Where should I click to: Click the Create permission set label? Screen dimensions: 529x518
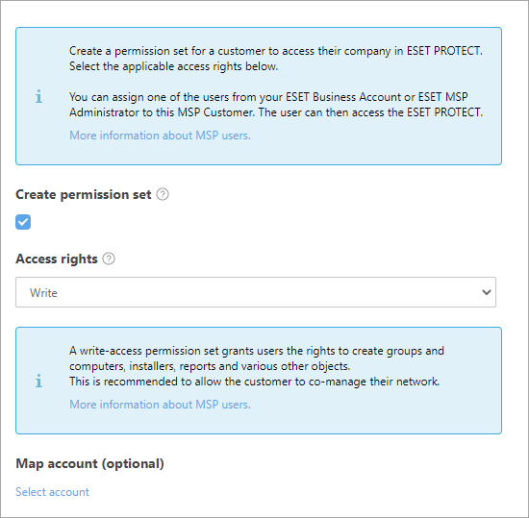84,195
